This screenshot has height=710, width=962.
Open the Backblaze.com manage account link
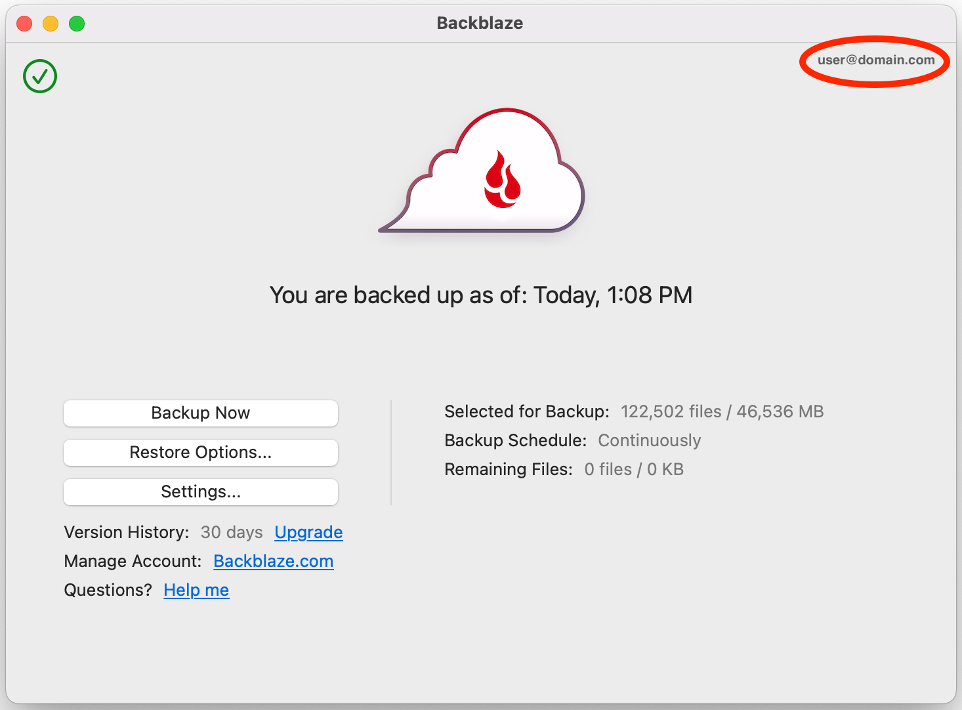tap(274, 561)
